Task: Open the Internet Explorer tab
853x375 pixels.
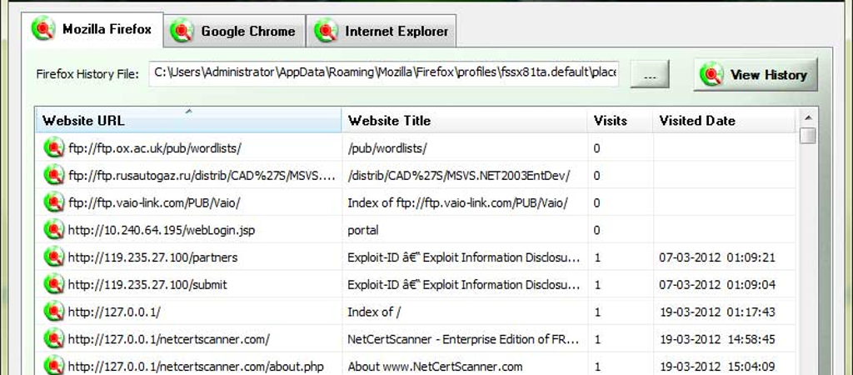Action: [381, 31]
